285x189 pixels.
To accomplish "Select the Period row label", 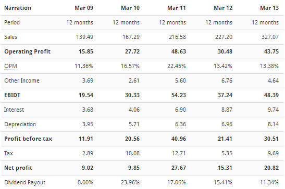I will [12, 22].
